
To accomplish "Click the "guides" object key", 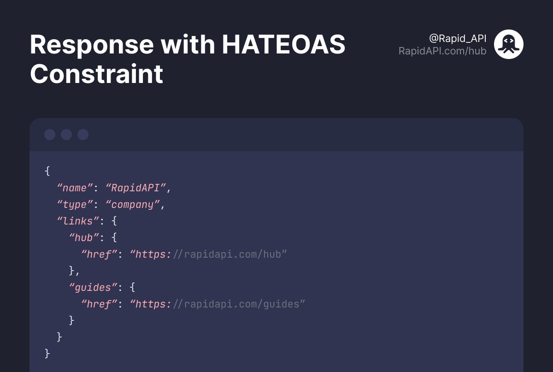I will coord(92,287).
